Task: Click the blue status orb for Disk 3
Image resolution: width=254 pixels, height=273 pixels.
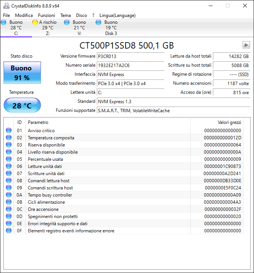Action: (98, 22)
